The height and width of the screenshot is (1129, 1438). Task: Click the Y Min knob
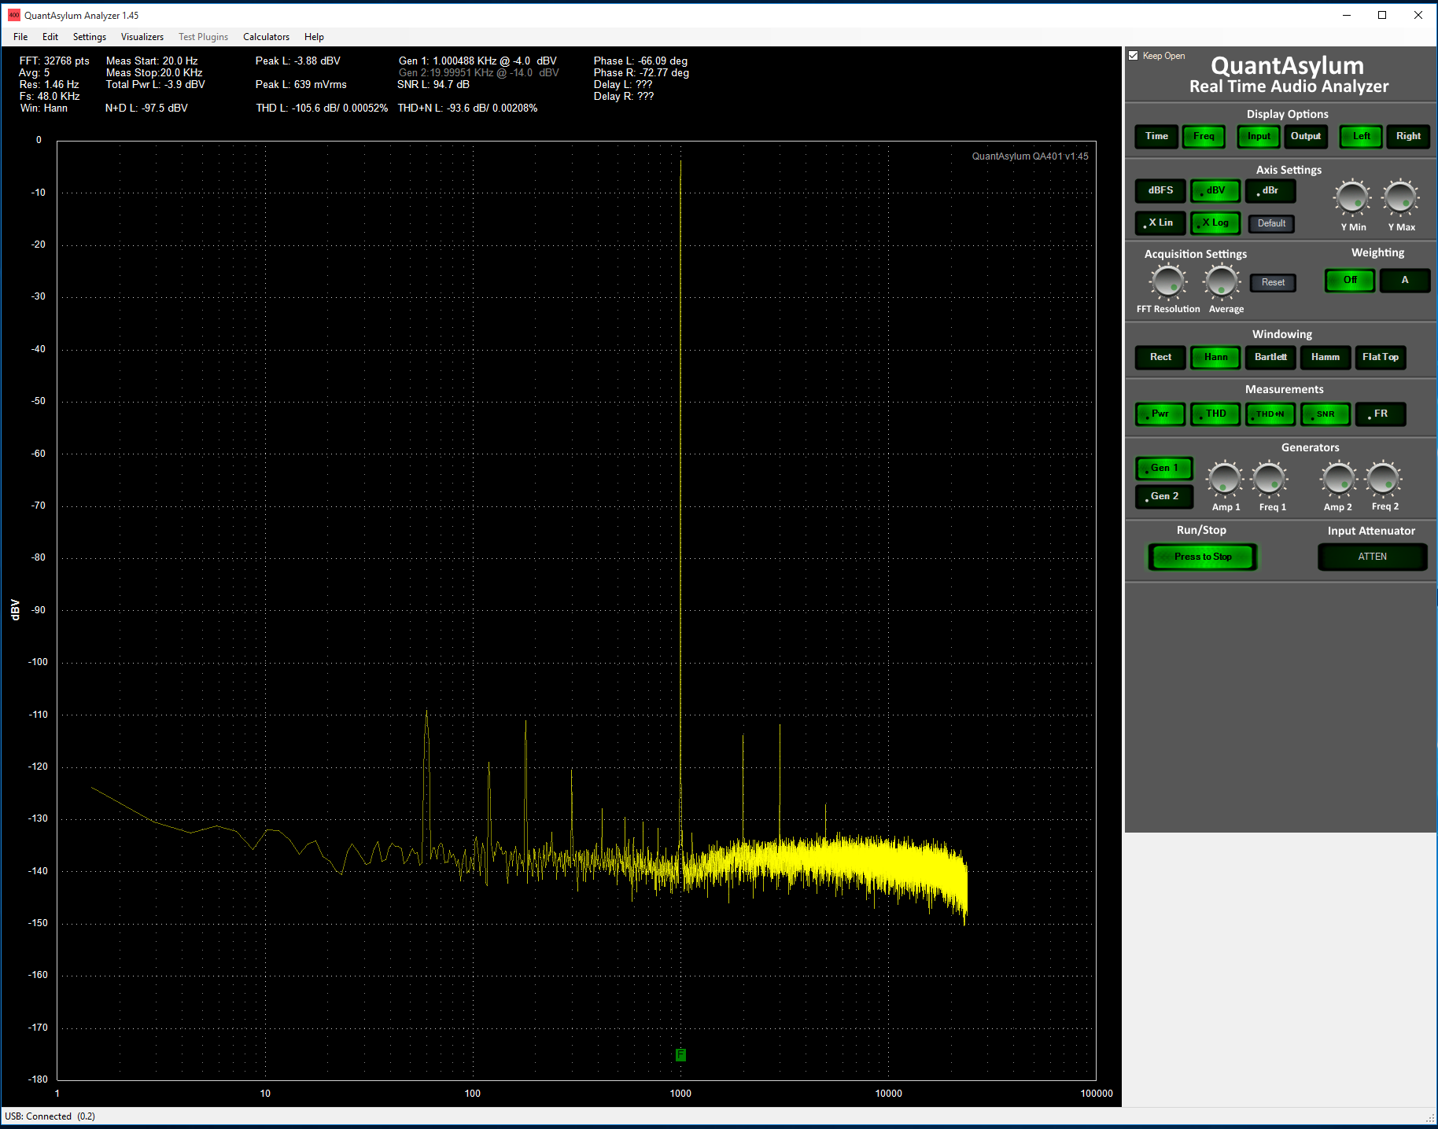coord(1352,197)
